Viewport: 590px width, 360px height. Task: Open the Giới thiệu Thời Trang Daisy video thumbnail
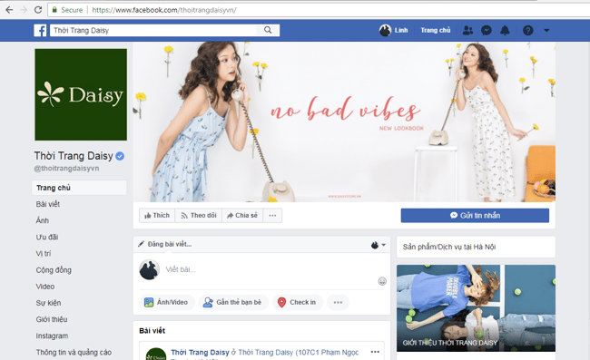point(476,308)
